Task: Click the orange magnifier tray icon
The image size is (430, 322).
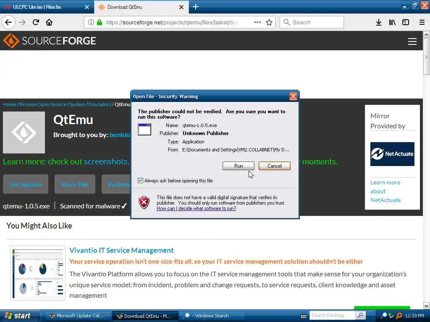Action: tap(399, 316)
